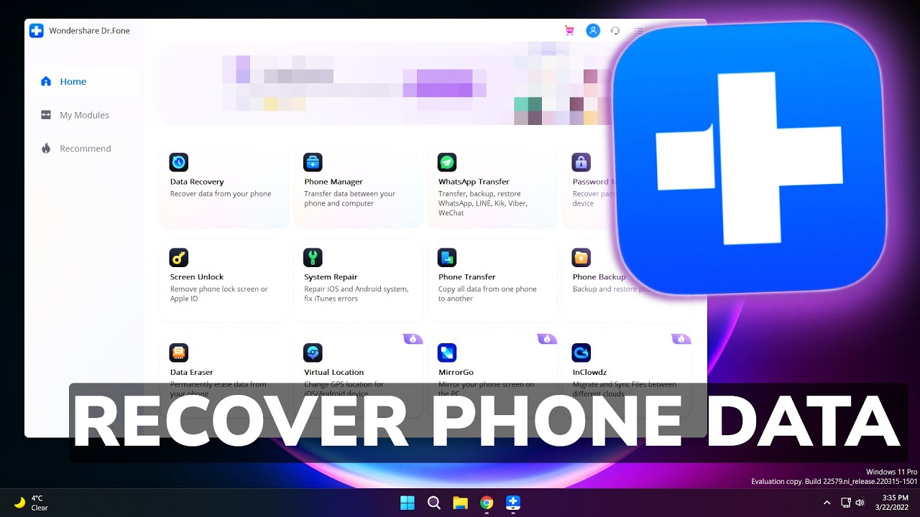The height and width of the screenshot is (517, 920).
Task: Open the InClowdz cloud icon
Action: coord(581,353)
